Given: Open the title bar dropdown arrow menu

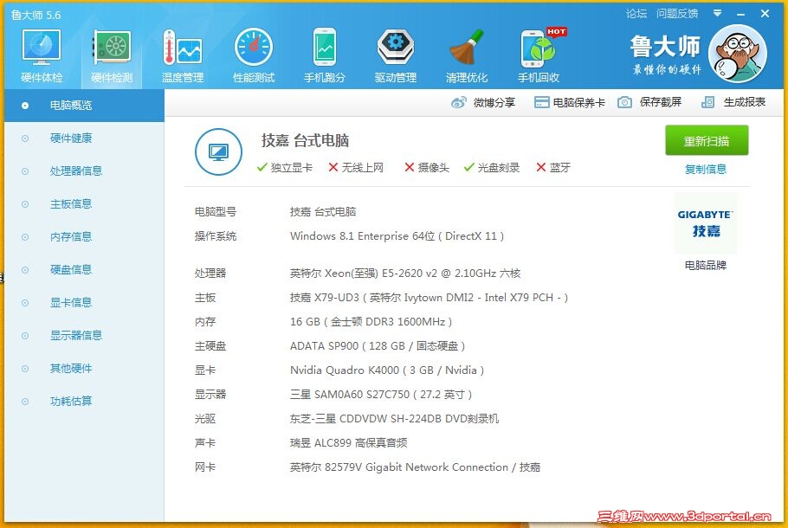Looking at the screenshot, I should pyautogui.click(x=715, y=14).
